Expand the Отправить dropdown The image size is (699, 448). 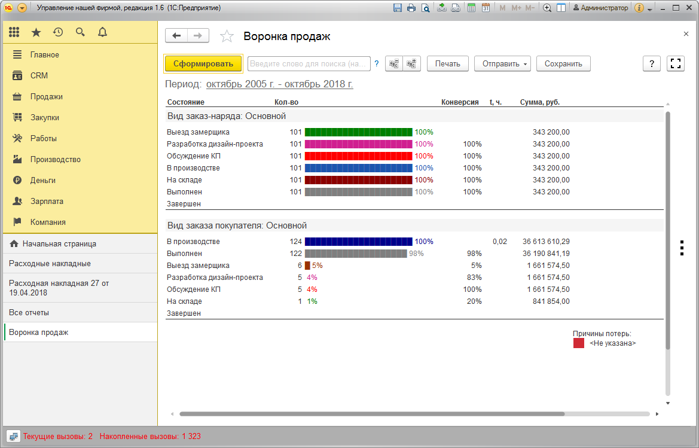point(502,64)
